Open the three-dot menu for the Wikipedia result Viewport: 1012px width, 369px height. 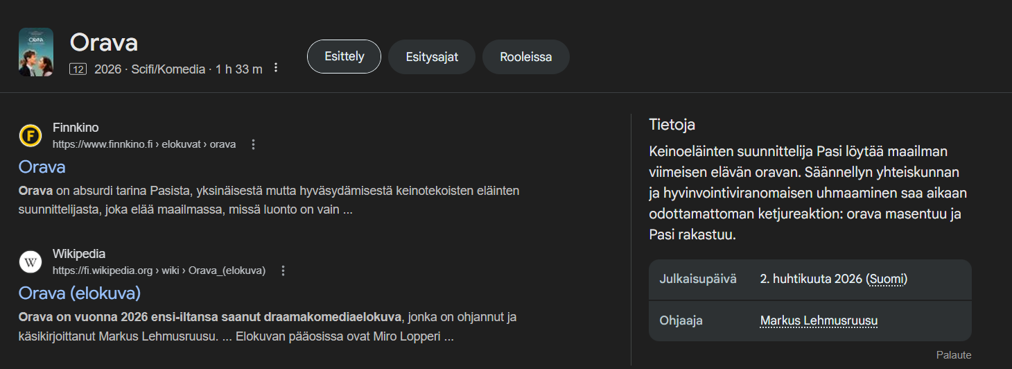[283, 271]
